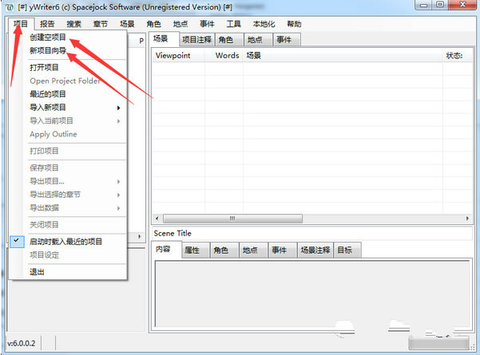
Task: Click the Scene Title field
Action: click(x=312, y=233)
